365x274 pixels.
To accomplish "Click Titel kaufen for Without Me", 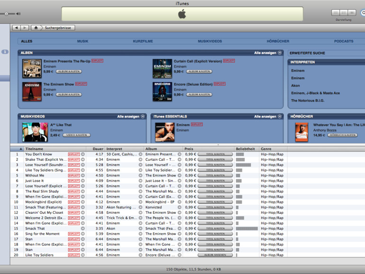I will (x=215, y=175).
